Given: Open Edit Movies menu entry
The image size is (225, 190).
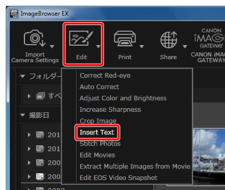Looking at the screenshot, I should (x=97, y=155).
